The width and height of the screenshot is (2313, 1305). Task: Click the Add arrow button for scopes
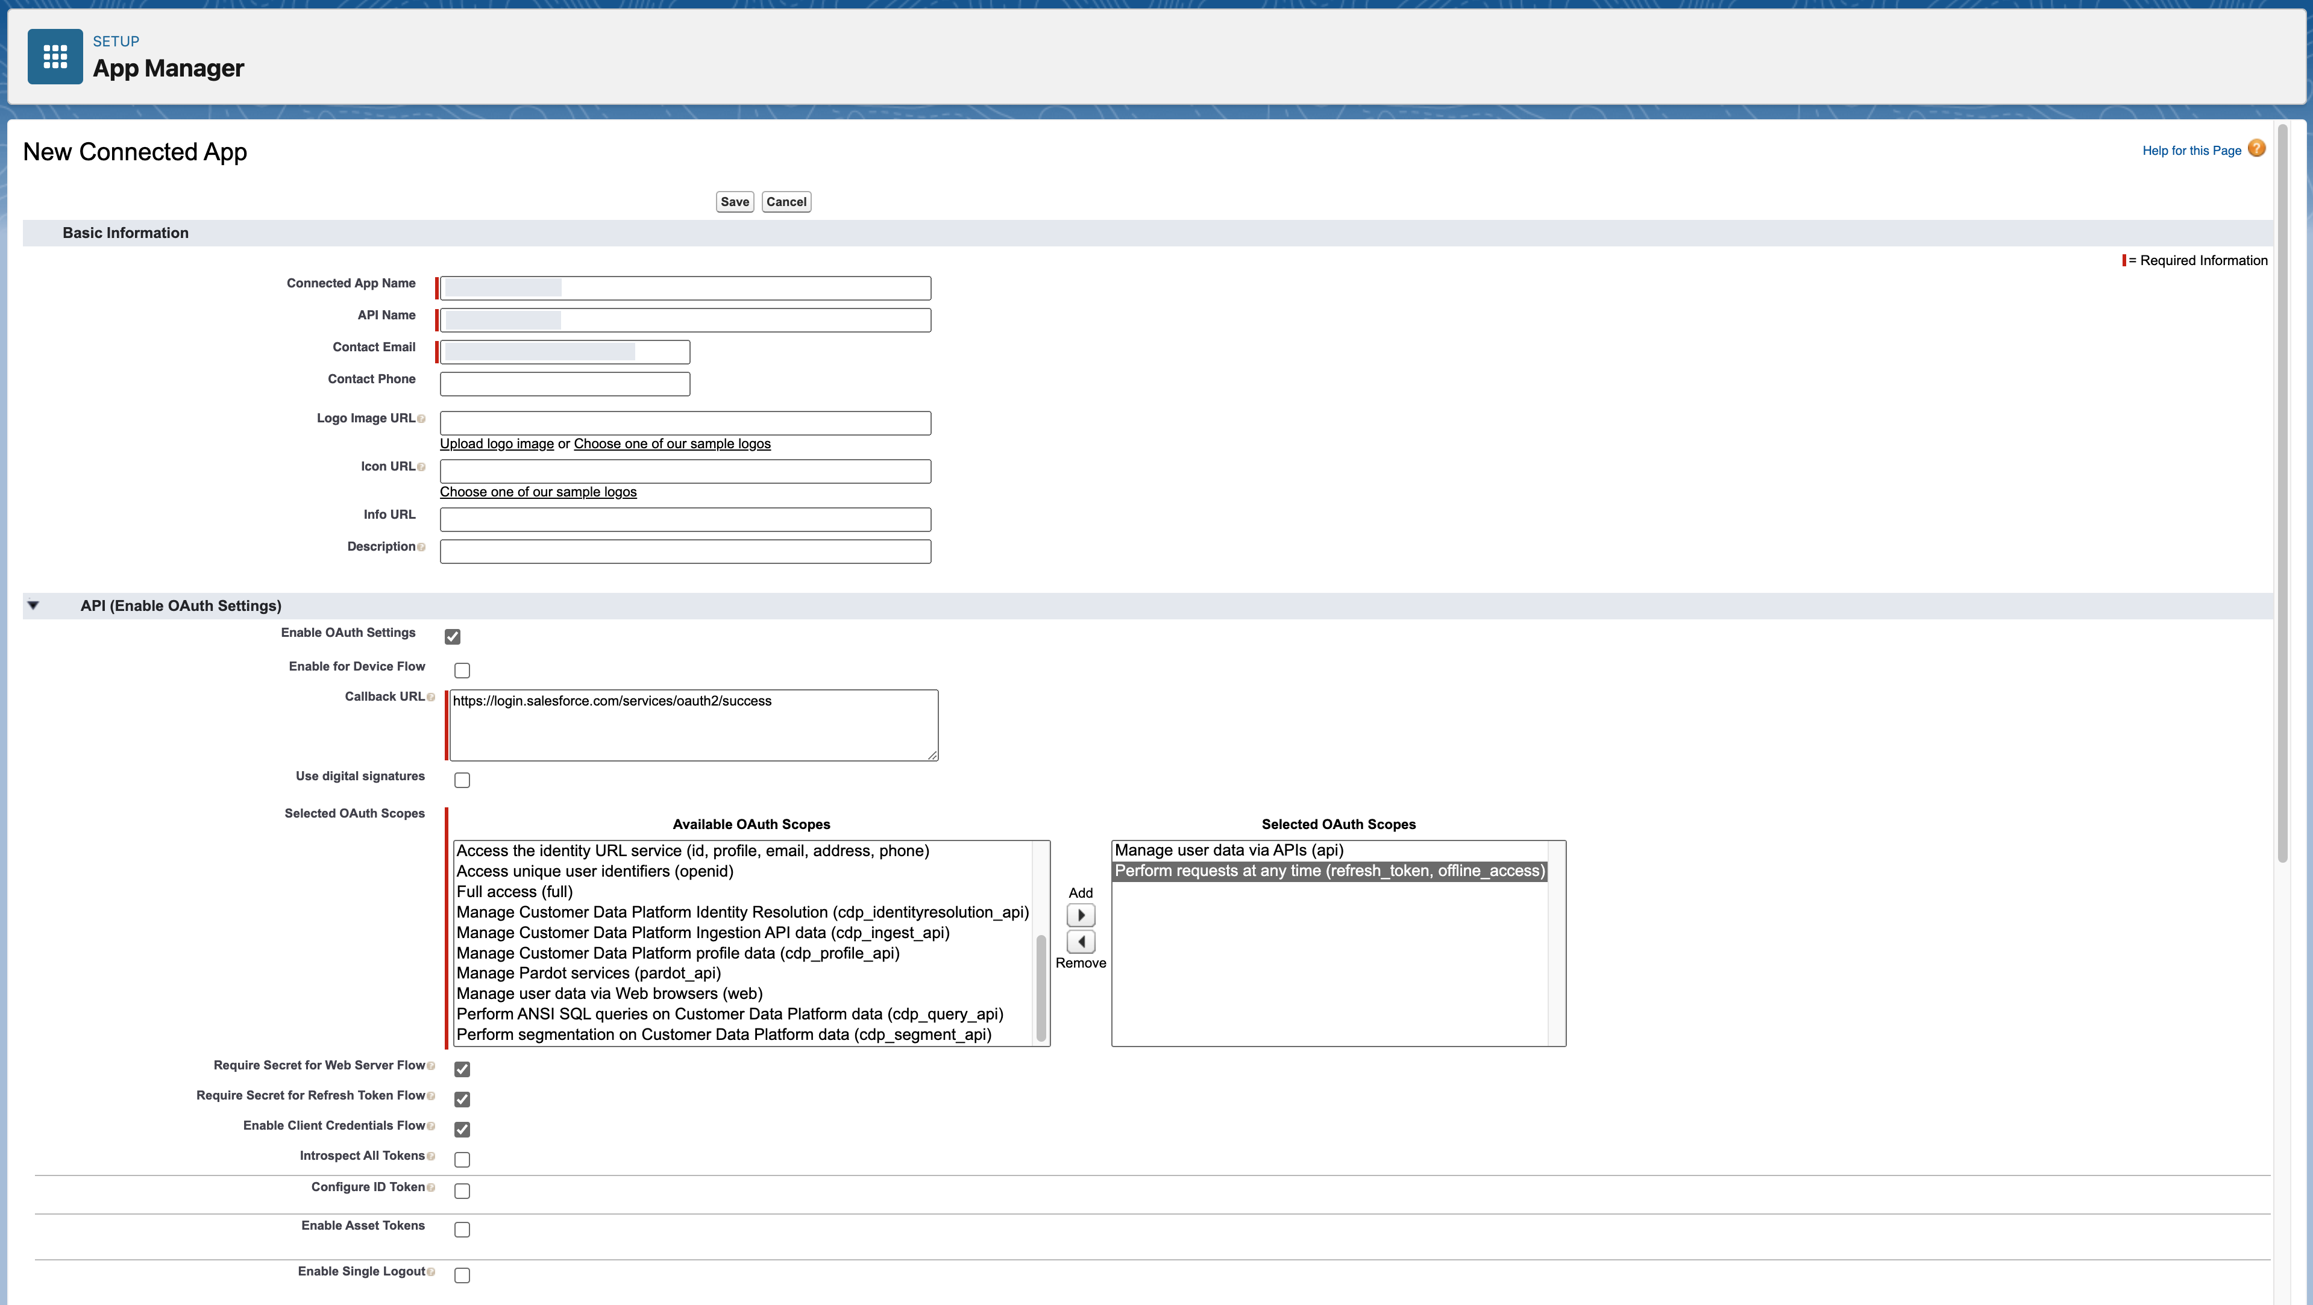tap(1080, 915)
